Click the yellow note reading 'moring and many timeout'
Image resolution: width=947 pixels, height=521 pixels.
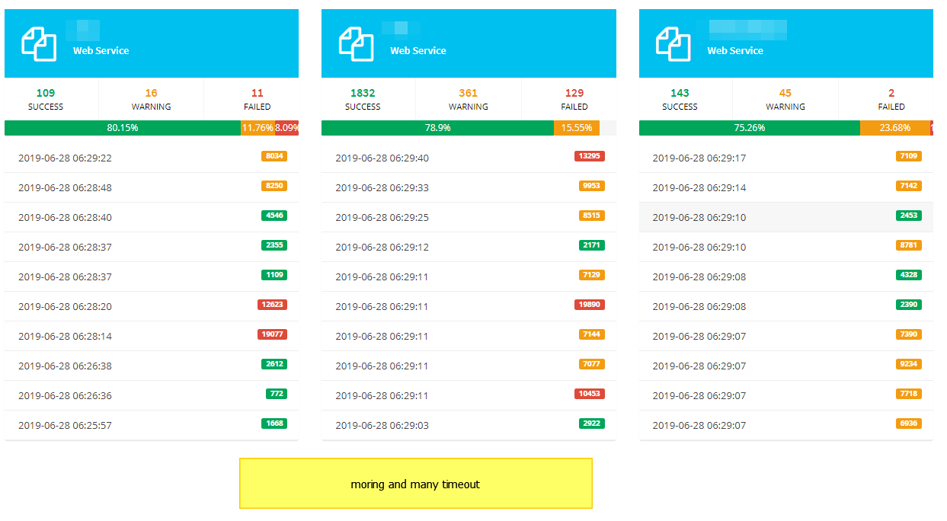[x=415, y=483]
